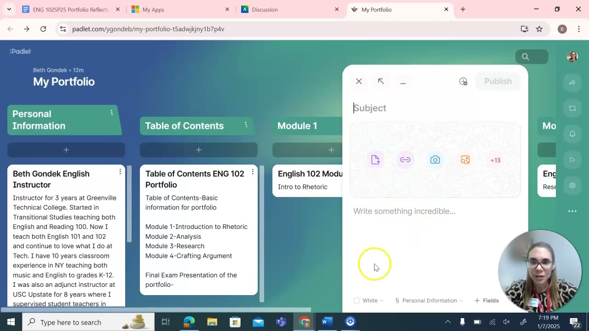Click the install app icon in address bar

524,29
